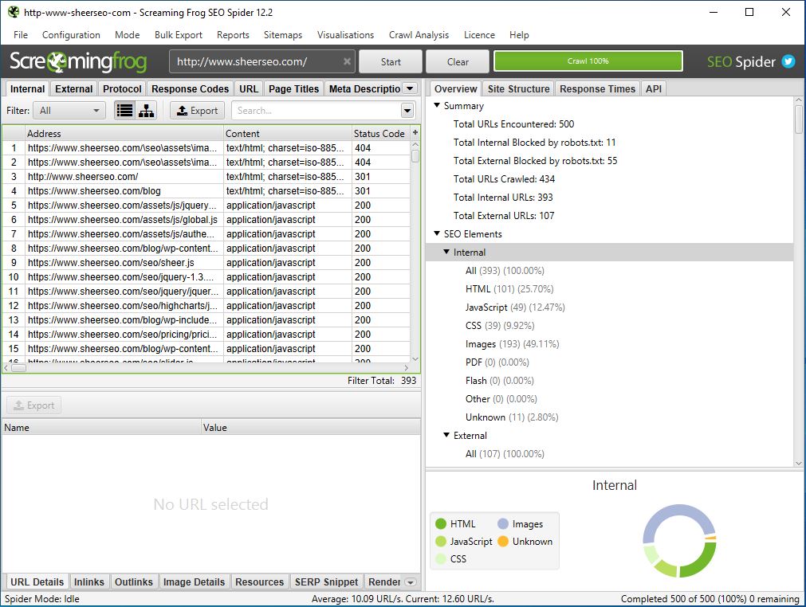Open the Page Titles tab

point(293,89)
